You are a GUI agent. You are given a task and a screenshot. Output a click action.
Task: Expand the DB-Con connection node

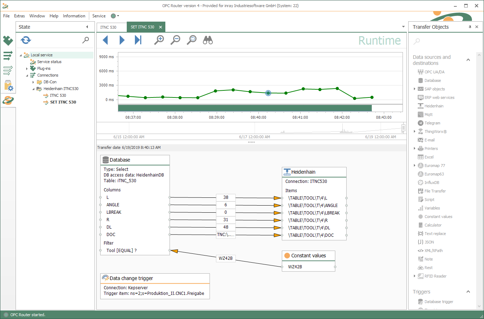[x=33, y=82]
